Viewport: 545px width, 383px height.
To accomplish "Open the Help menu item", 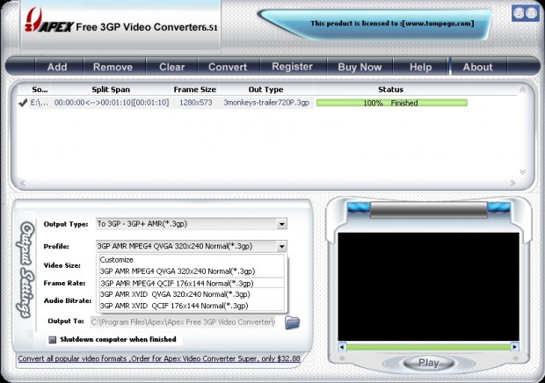I will point(420,67).
